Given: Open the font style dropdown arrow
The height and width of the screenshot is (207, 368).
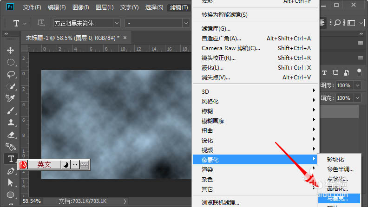Looking at the screenshot, I should (186, 23).
